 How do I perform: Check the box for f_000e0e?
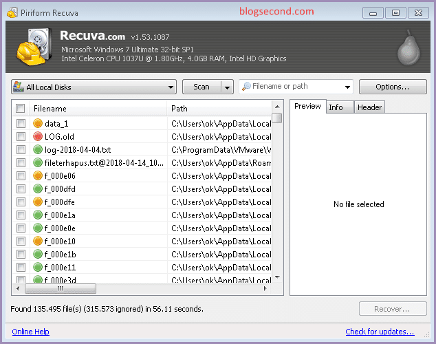pos(21,228)
